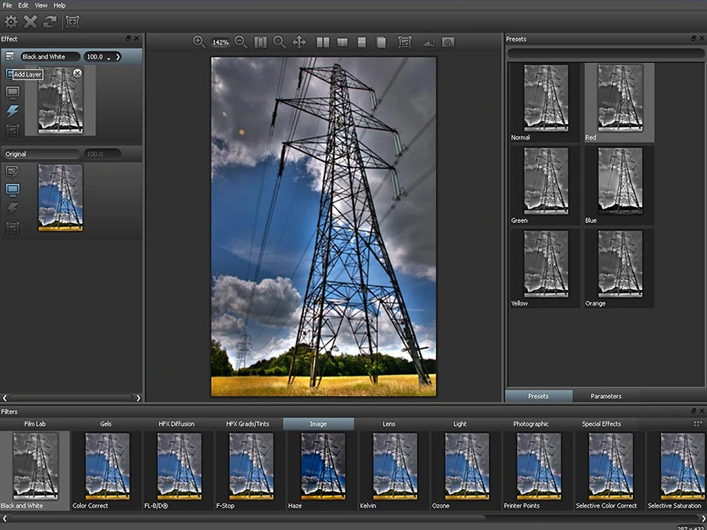Toggle the magnifier tool on the toolbar
Viewport: 707px width, 530px height.
(x=280, y=42)
